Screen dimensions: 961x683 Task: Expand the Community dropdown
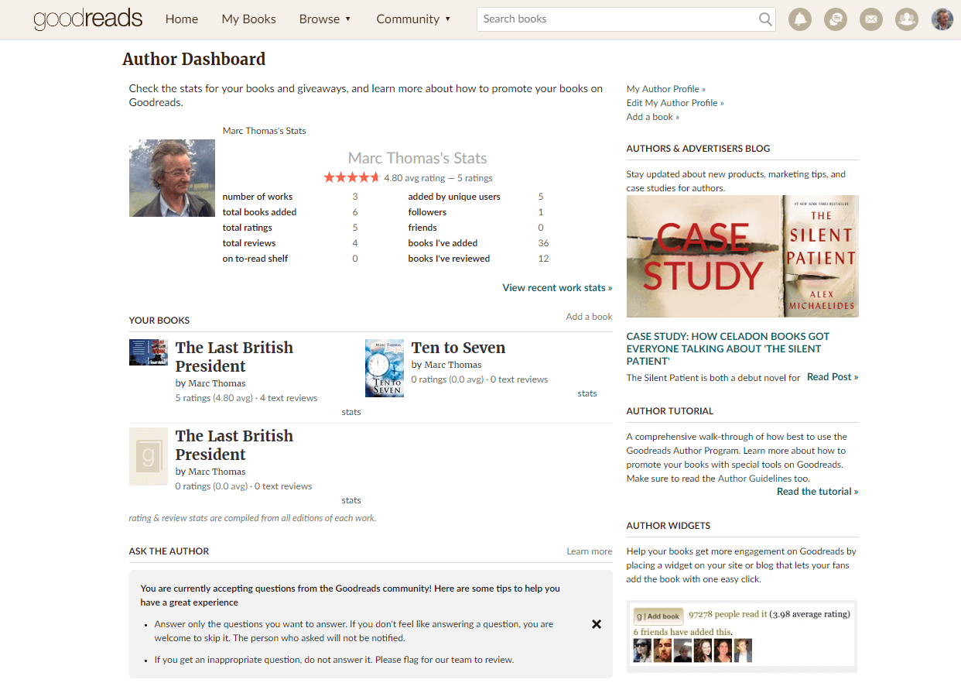click(413, 19)
